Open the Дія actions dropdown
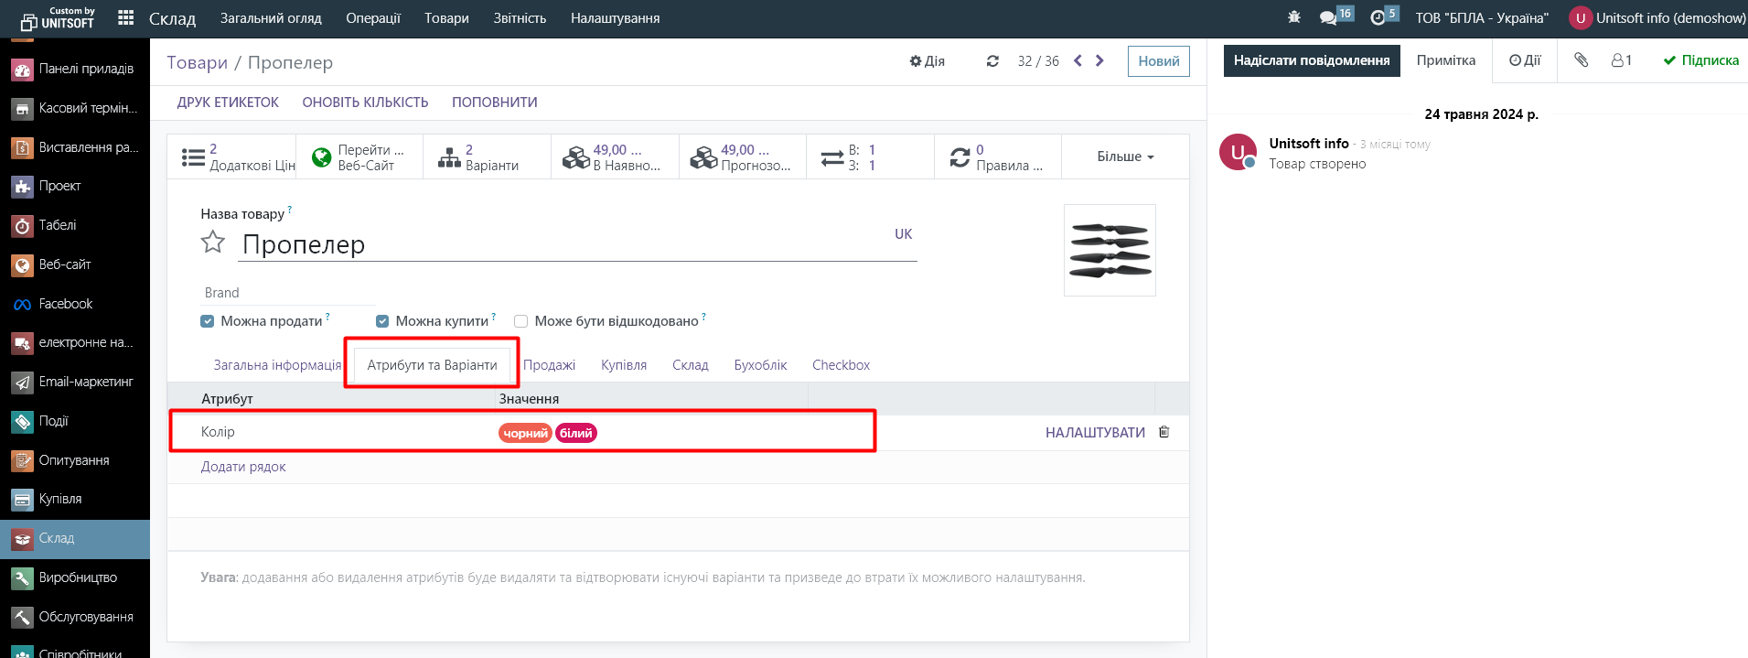The height and width of the screenshot is (658, 1748). pyautogui.click(x=928, y=61)
